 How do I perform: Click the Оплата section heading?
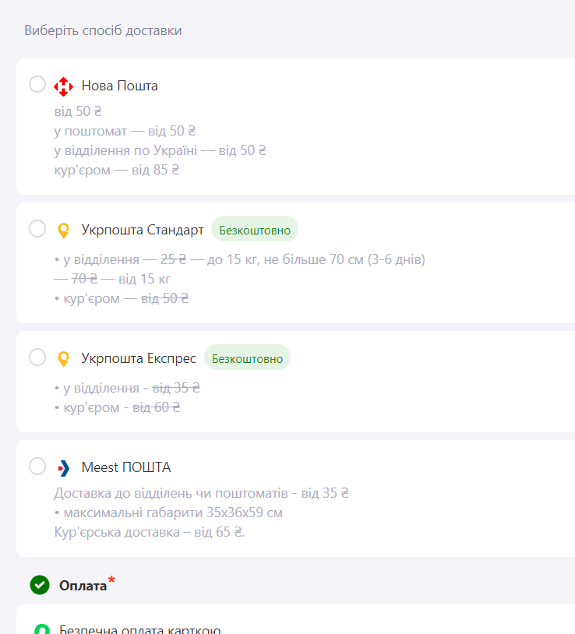(x=83, y=586)
